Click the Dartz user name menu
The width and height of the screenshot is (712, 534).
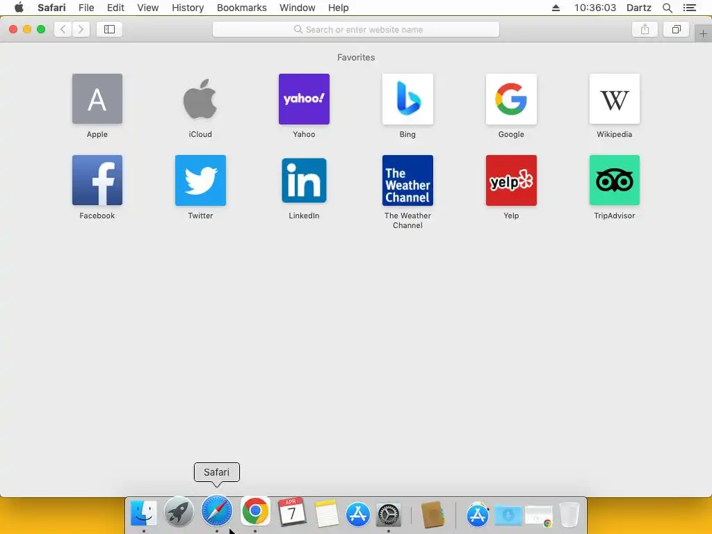pos(639,8)
